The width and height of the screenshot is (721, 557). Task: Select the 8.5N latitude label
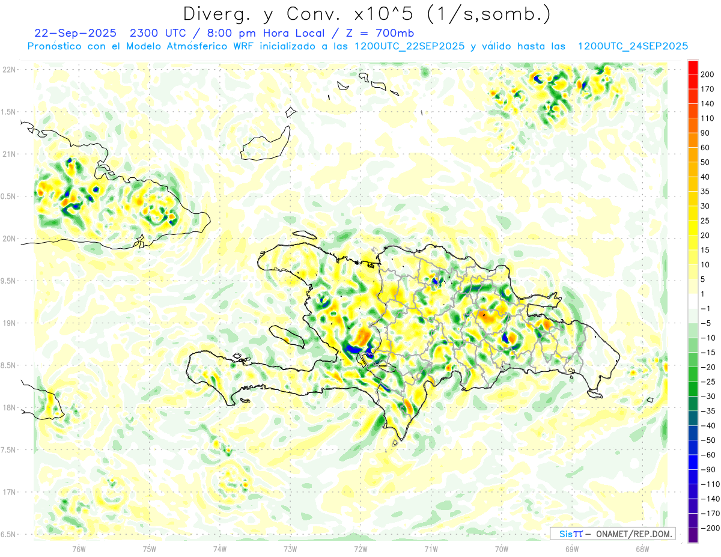click(8, 365)
